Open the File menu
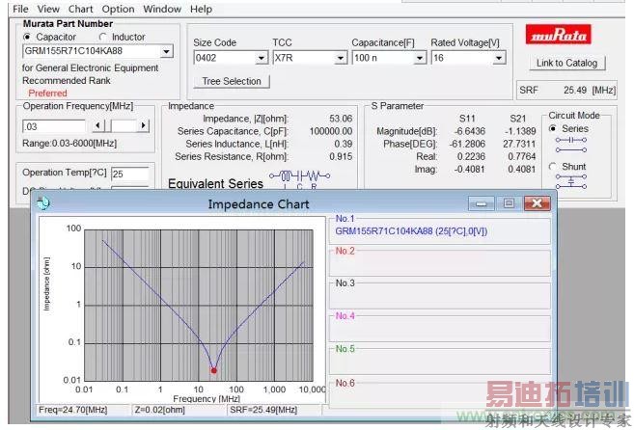 (20, 9)
